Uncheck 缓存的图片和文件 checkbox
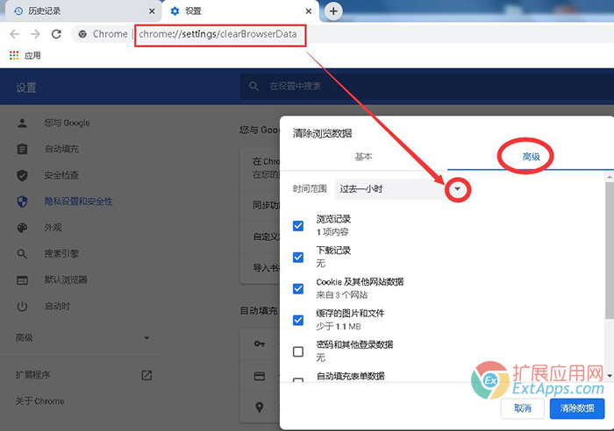The height and width of the screenshot is (431, 614). pyautogui.click(x=298, y=320)
